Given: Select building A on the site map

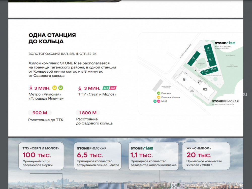Looking at the screenshot, I should [x=193, y=58].
